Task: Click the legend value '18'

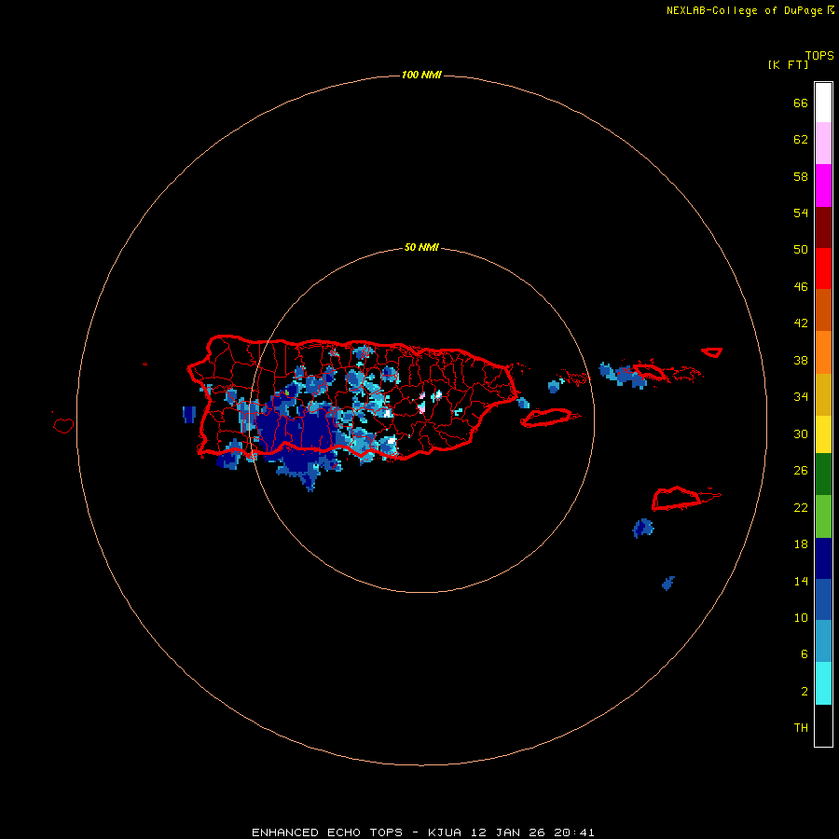Action: click(x=801, y=544)
